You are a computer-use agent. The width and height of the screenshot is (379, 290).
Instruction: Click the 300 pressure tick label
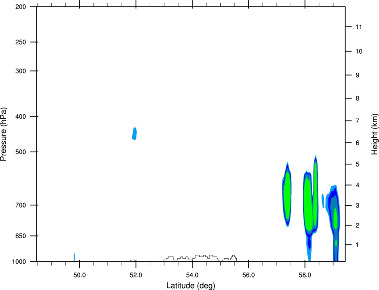[21, 71]
